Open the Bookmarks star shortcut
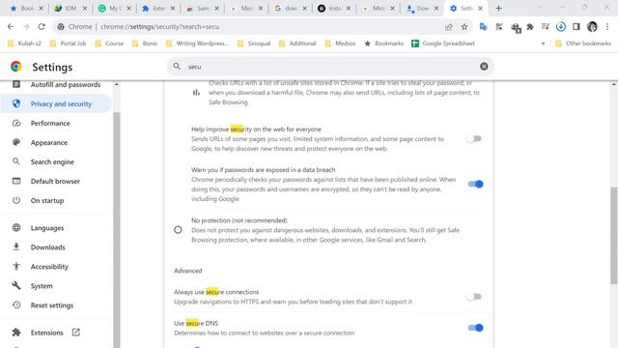This screenshot has width=618, height=348. (x=383, y=43)
